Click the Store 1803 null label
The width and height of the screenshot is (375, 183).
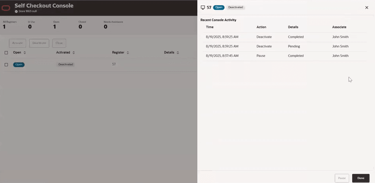28,11
